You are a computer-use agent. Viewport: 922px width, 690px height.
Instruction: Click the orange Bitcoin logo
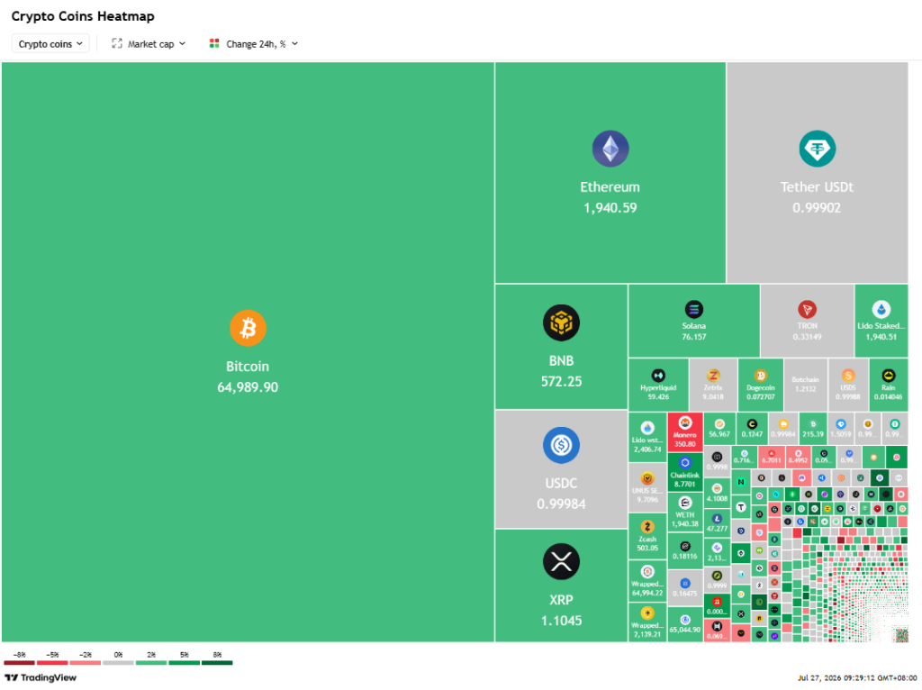coord(248,328)
